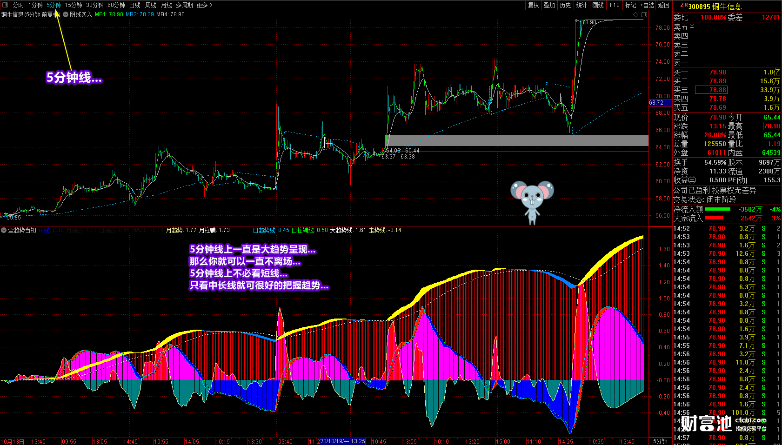This screenshot has width=782, height=445.
Task: Open the 阴线买入 indicator dropdown circle
Action: click(x=66, y=14)
